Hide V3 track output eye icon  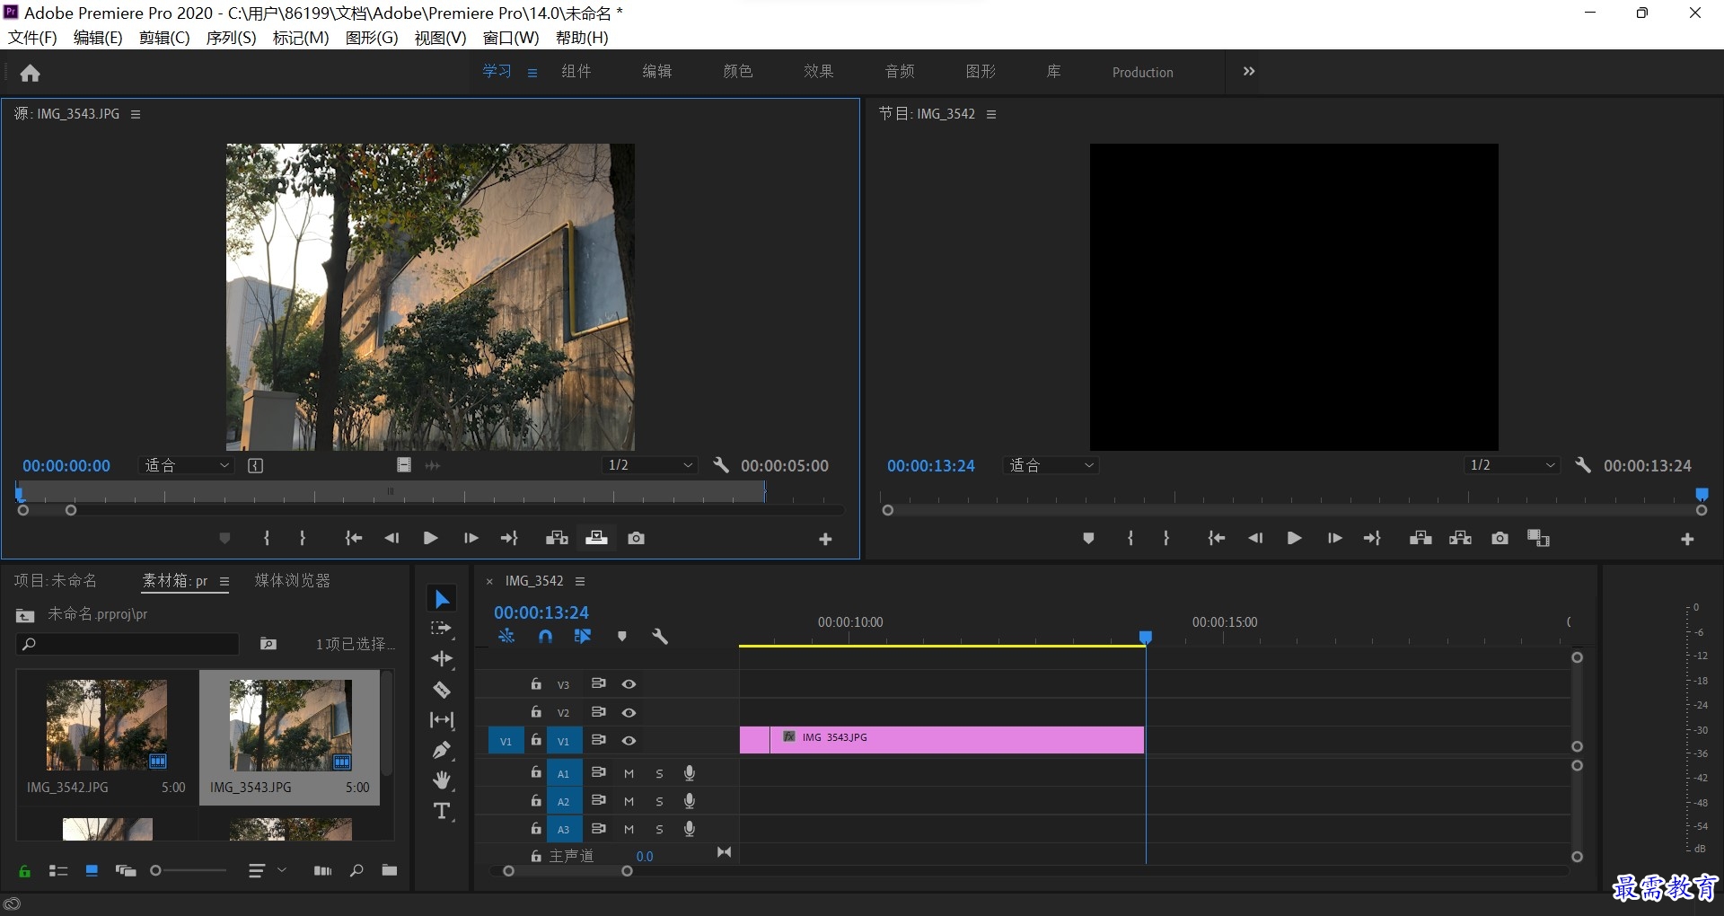(x=629, y=684)
